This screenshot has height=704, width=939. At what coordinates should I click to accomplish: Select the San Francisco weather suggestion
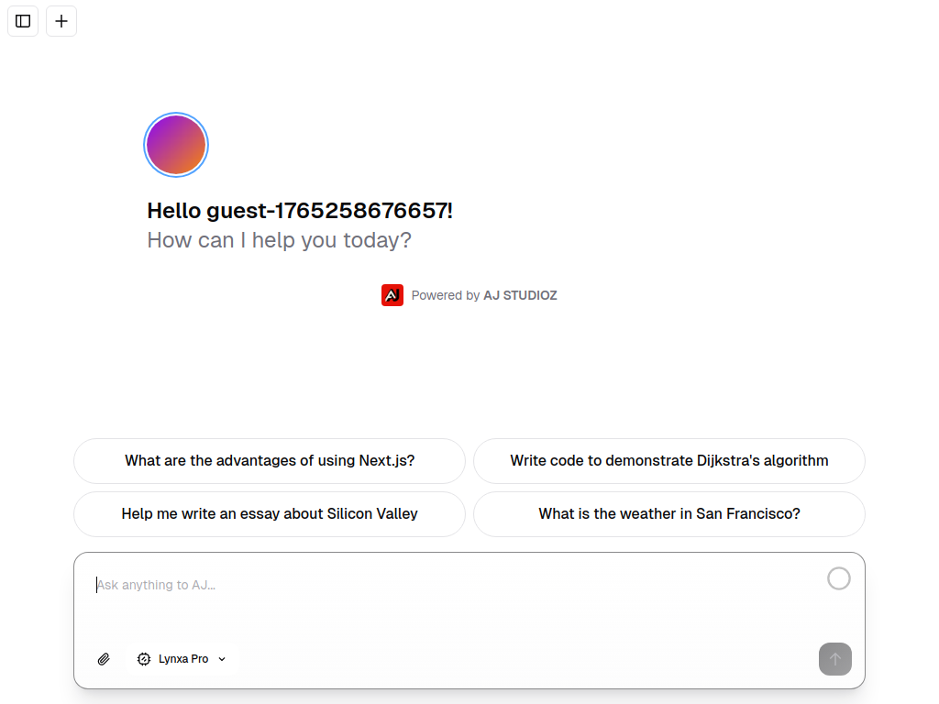point(669,514)
